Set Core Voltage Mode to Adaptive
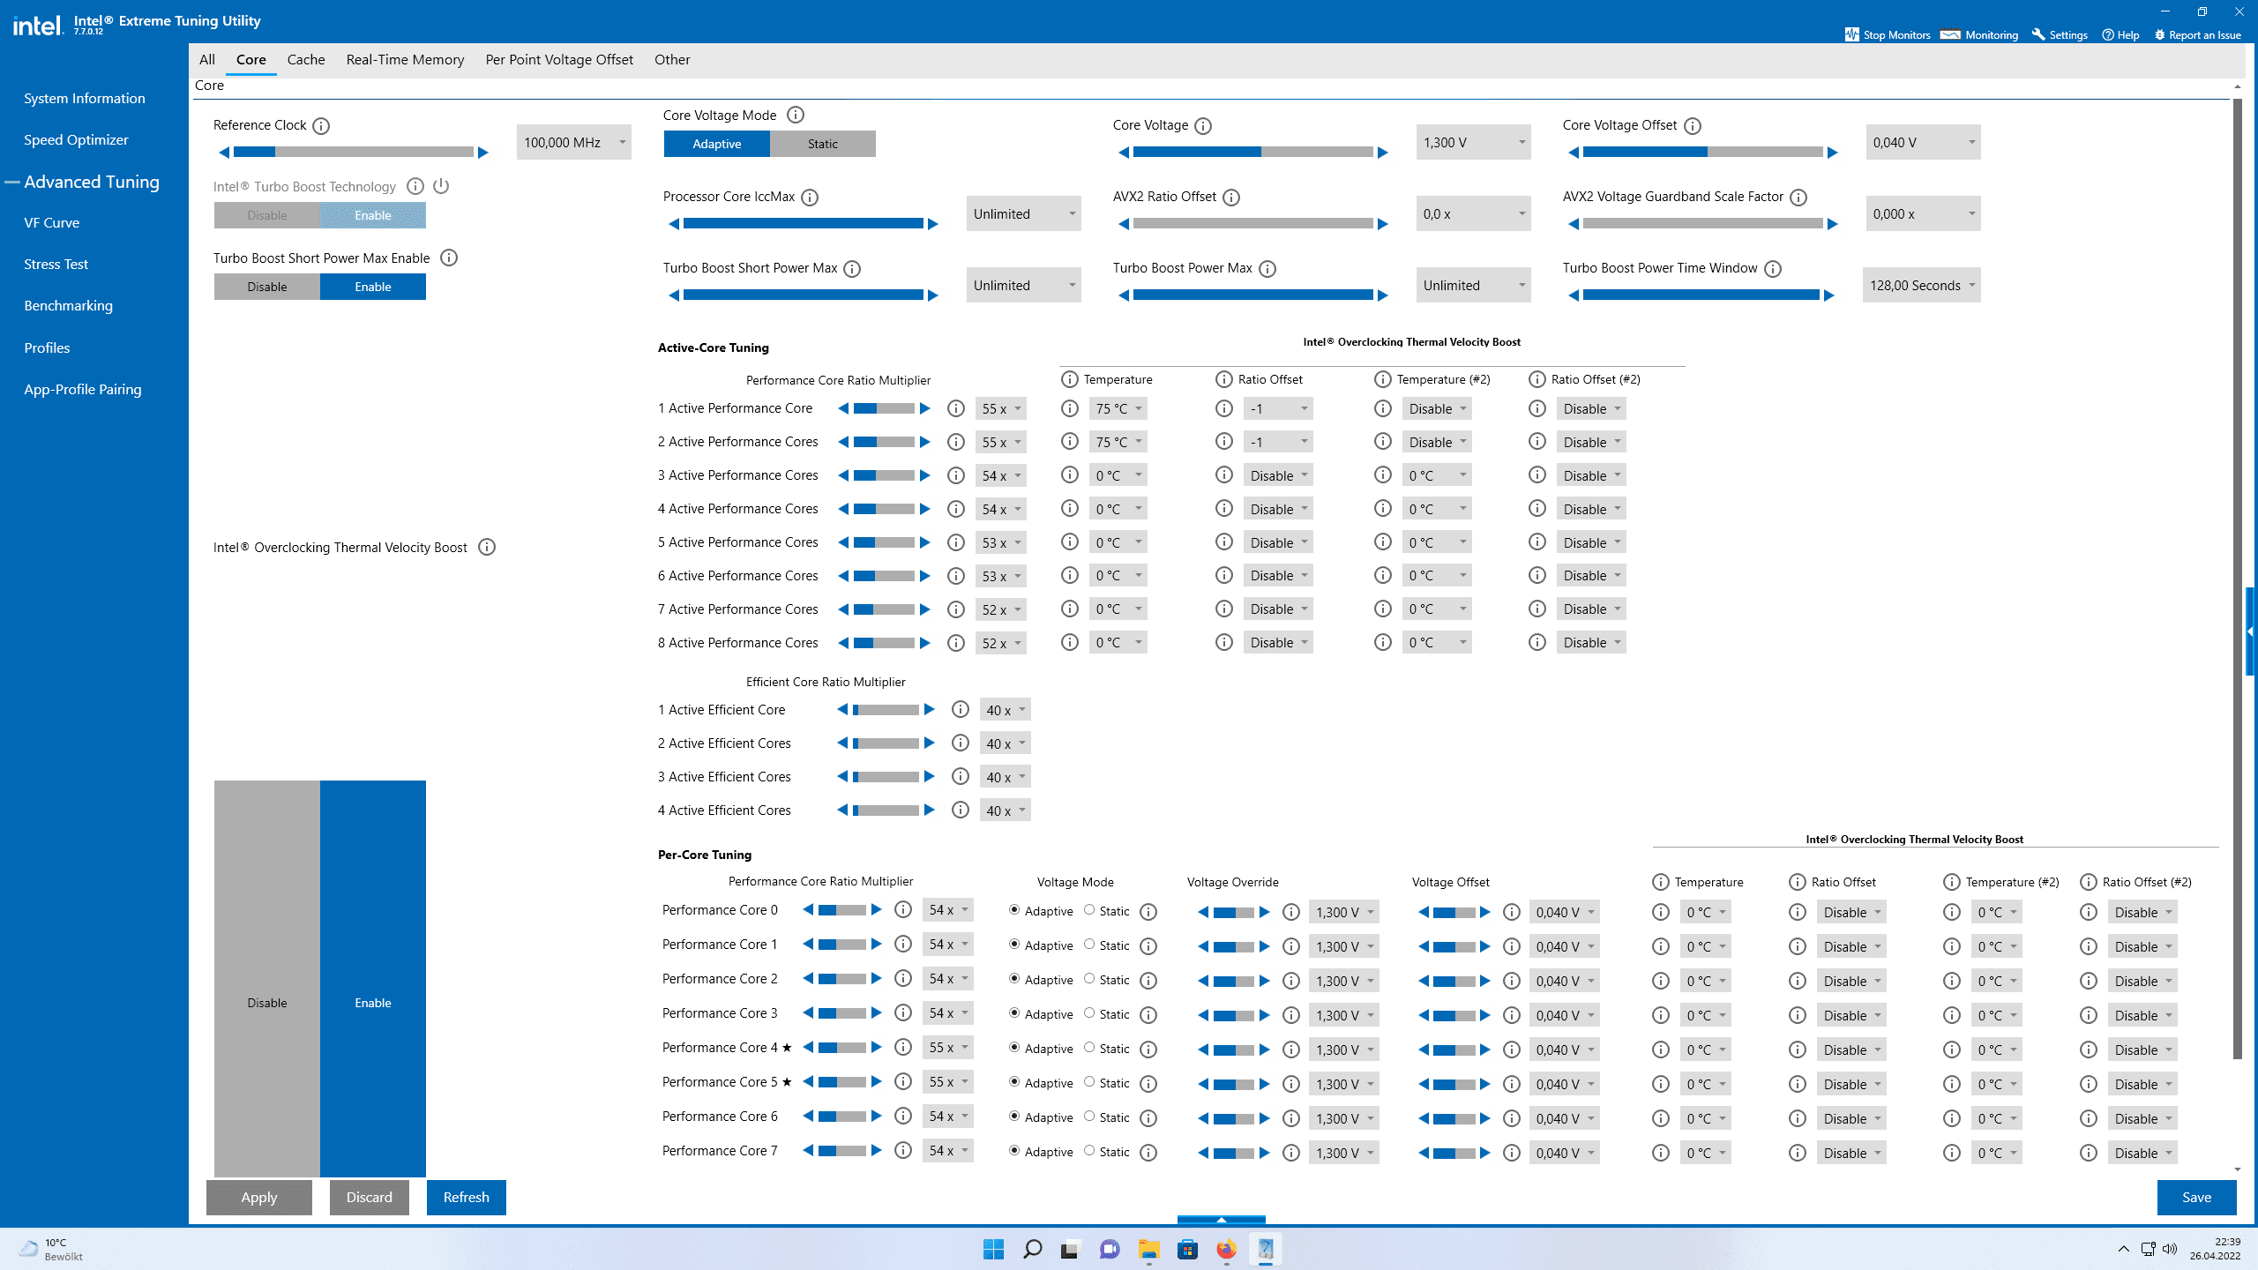This screenshot has height=1270, width=2258. tap(716, 144)
